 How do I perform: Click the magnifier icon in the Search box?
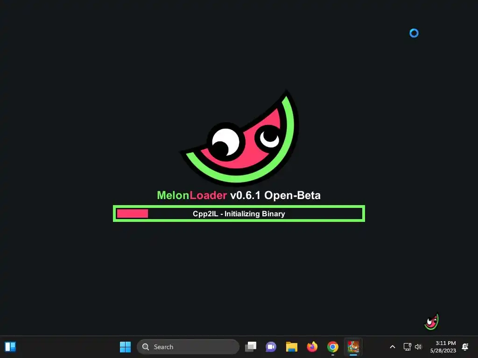(x=146, y=347)
